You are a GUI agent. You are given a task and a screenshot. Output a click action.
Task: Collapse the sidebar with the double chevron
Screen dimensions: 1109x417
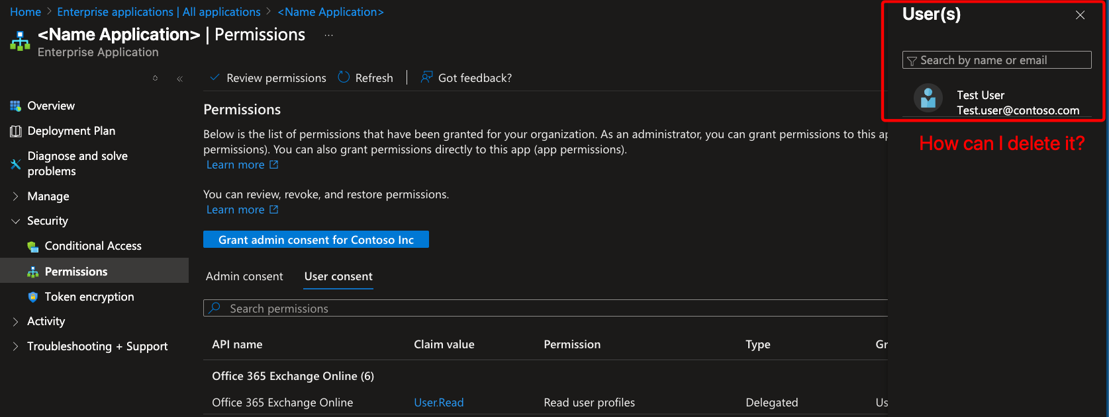(179, 79)
